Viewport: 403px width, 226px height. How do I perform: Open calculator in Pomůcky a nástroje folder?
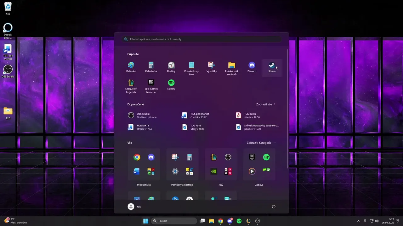(x=190, y=157)
